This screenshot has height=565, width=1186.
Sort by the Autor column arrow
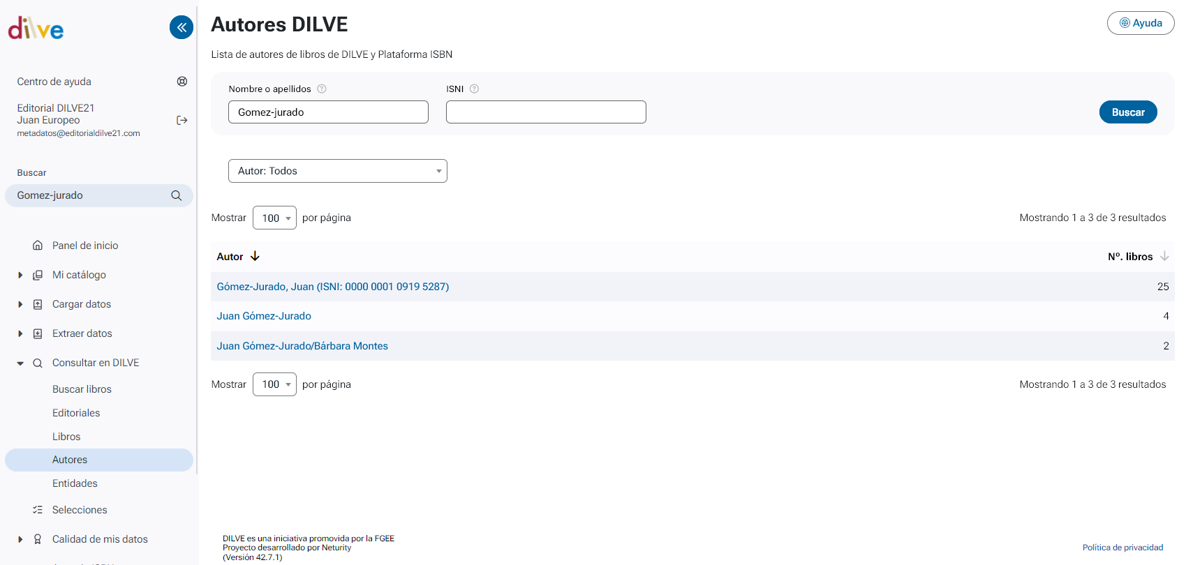(x=255, y=257)
